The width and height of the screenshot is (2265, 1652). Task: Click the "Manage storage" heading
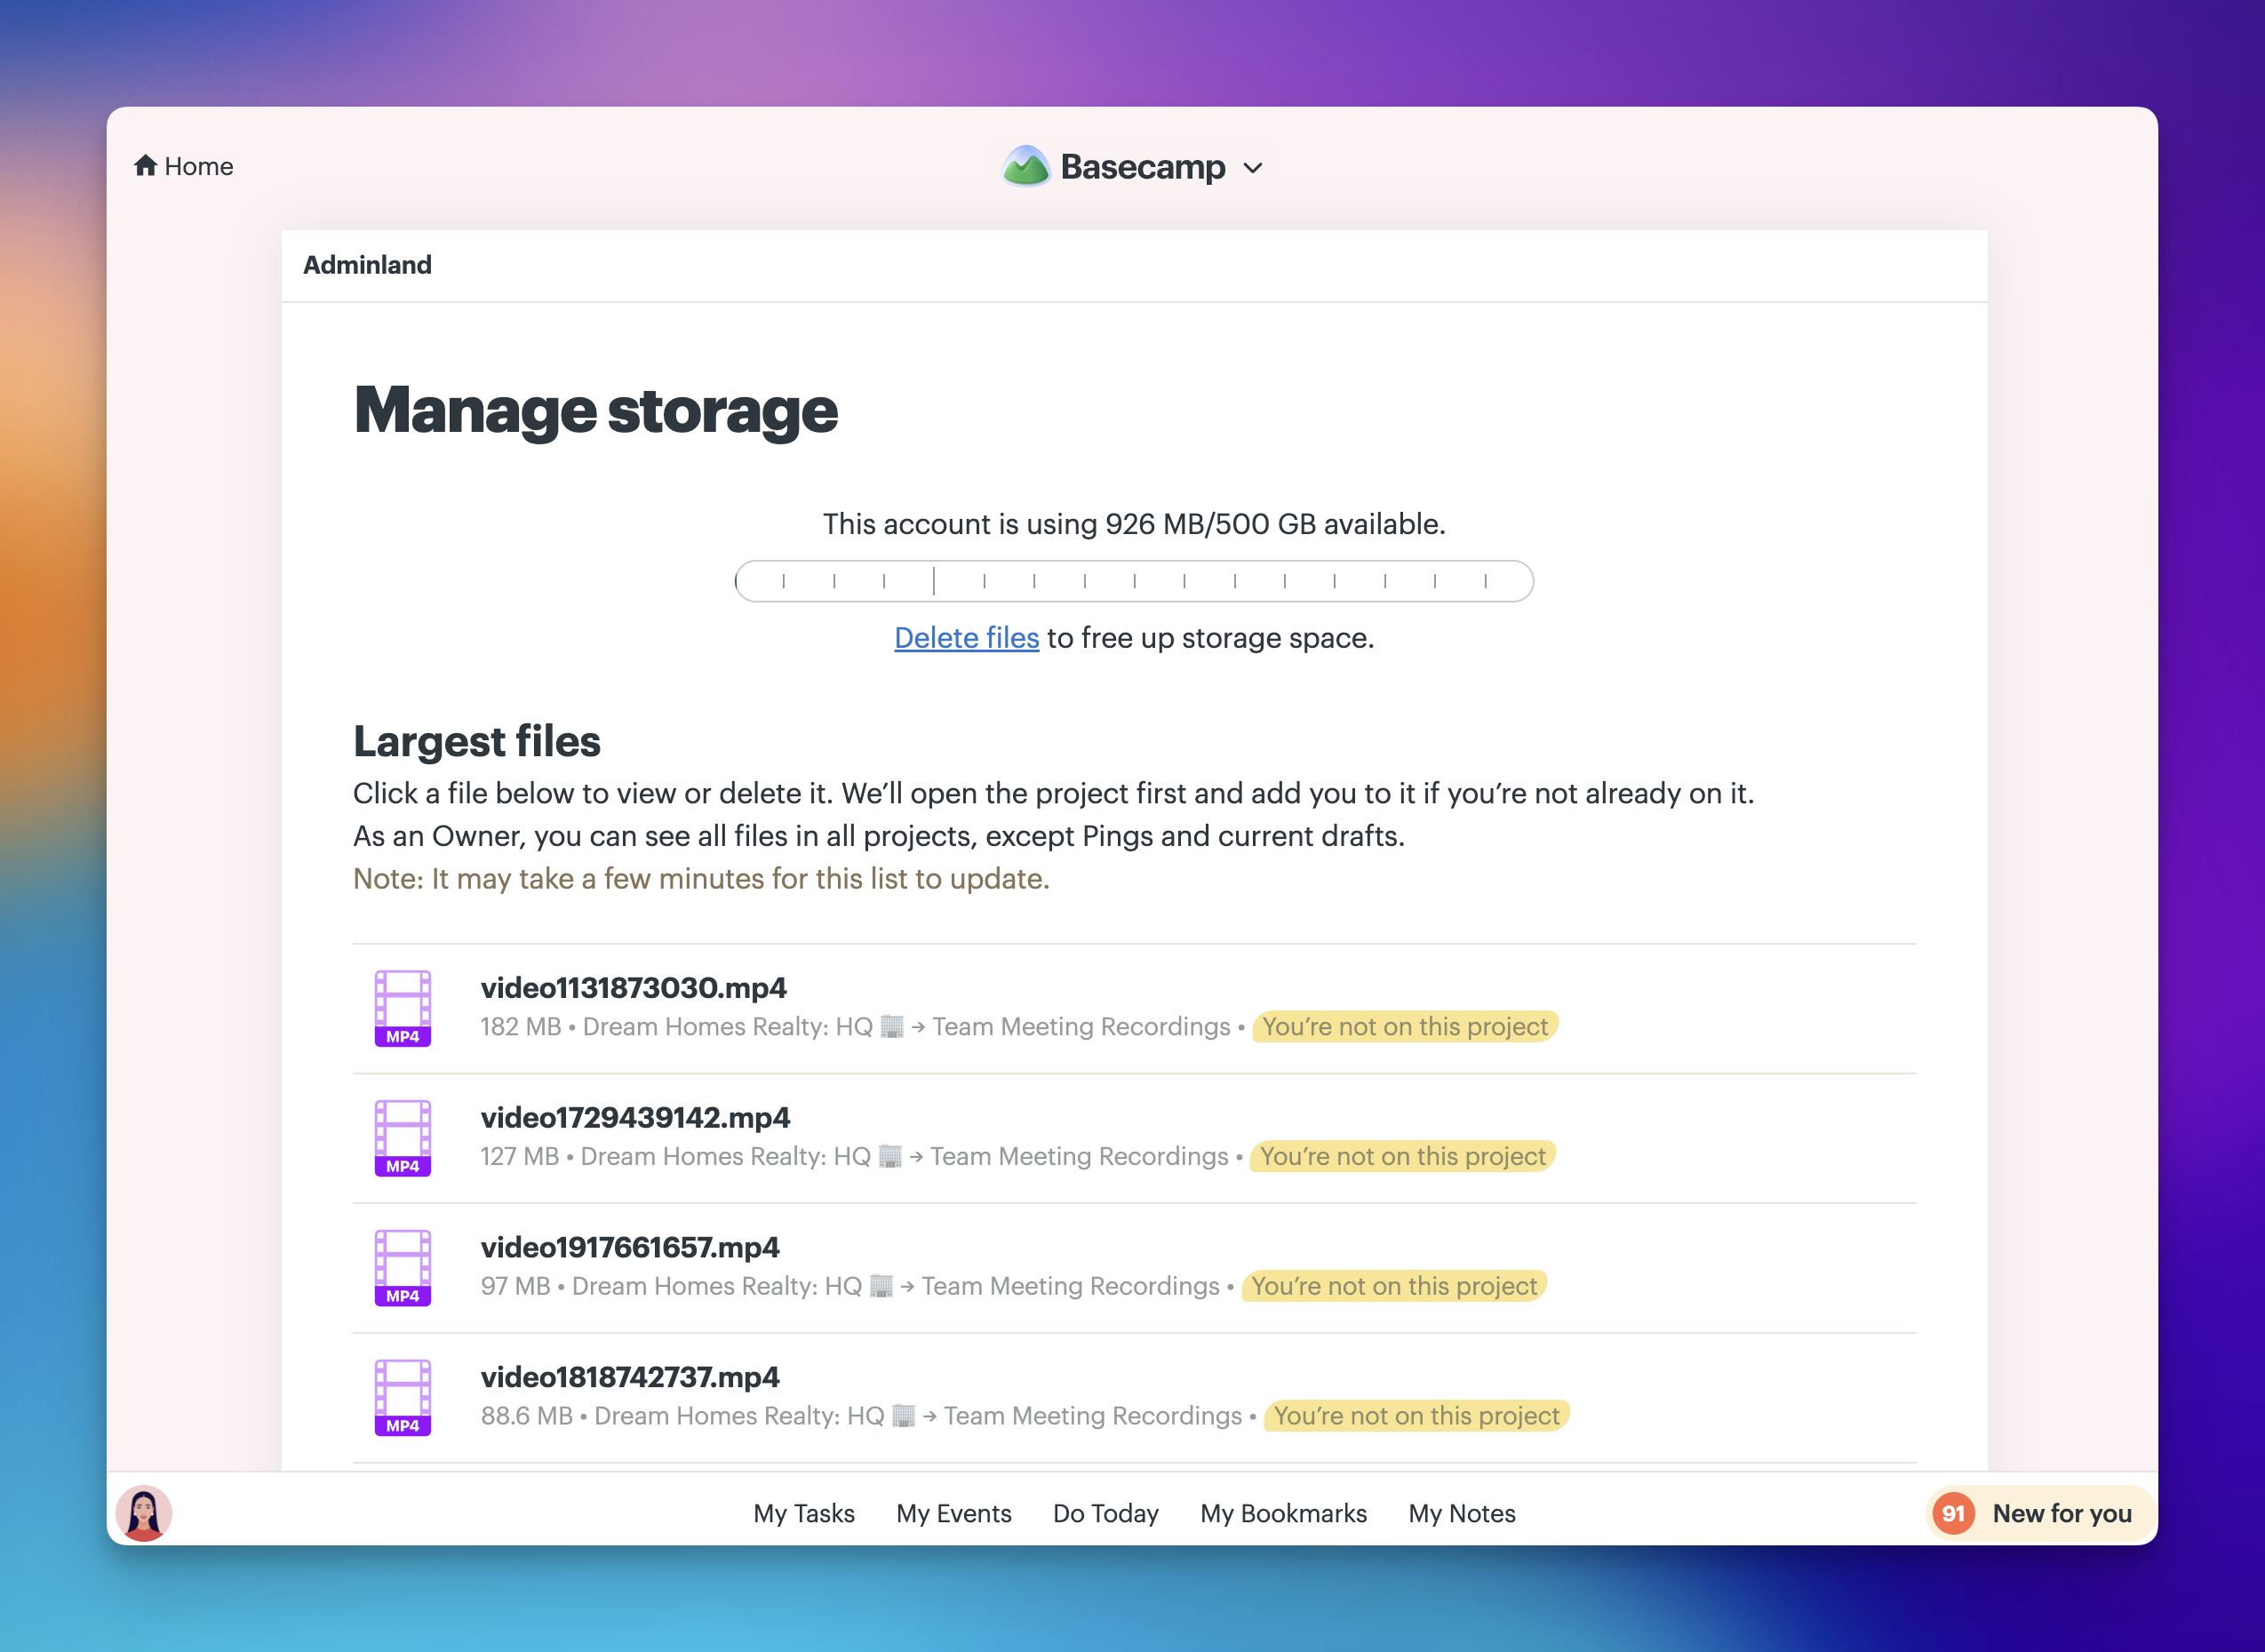(596, 411)
